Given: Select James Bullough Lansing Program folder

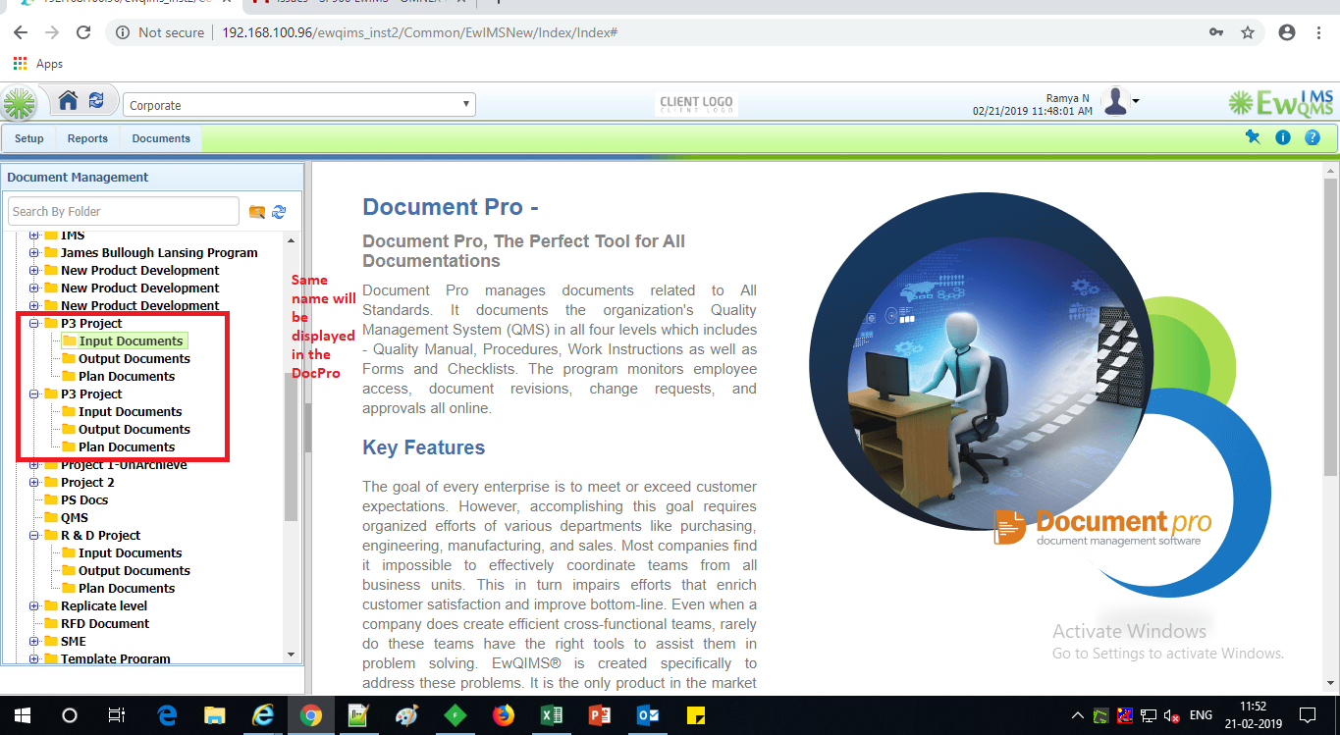Looking at the screenshot, I should coord(159,253).
